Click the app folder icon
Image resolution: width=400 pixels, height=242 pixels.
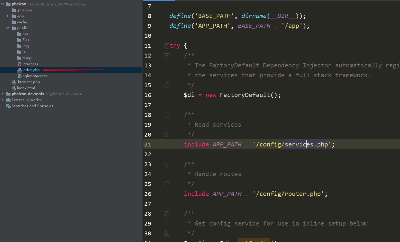pos(14,16)
